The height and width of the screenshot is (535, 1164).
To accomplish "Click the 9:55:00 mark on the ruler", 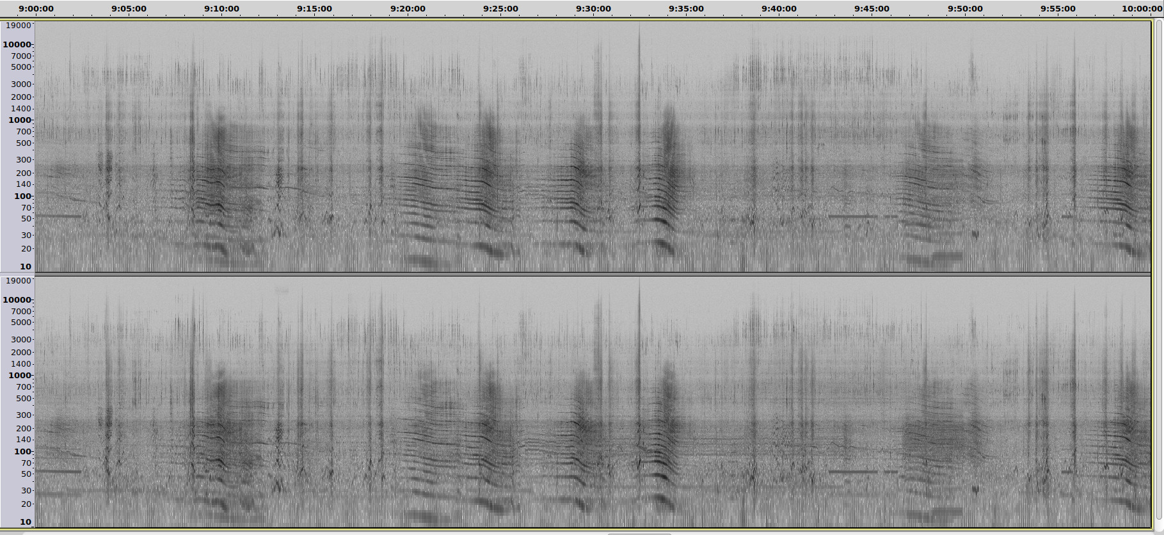I will coord(1058,9).
